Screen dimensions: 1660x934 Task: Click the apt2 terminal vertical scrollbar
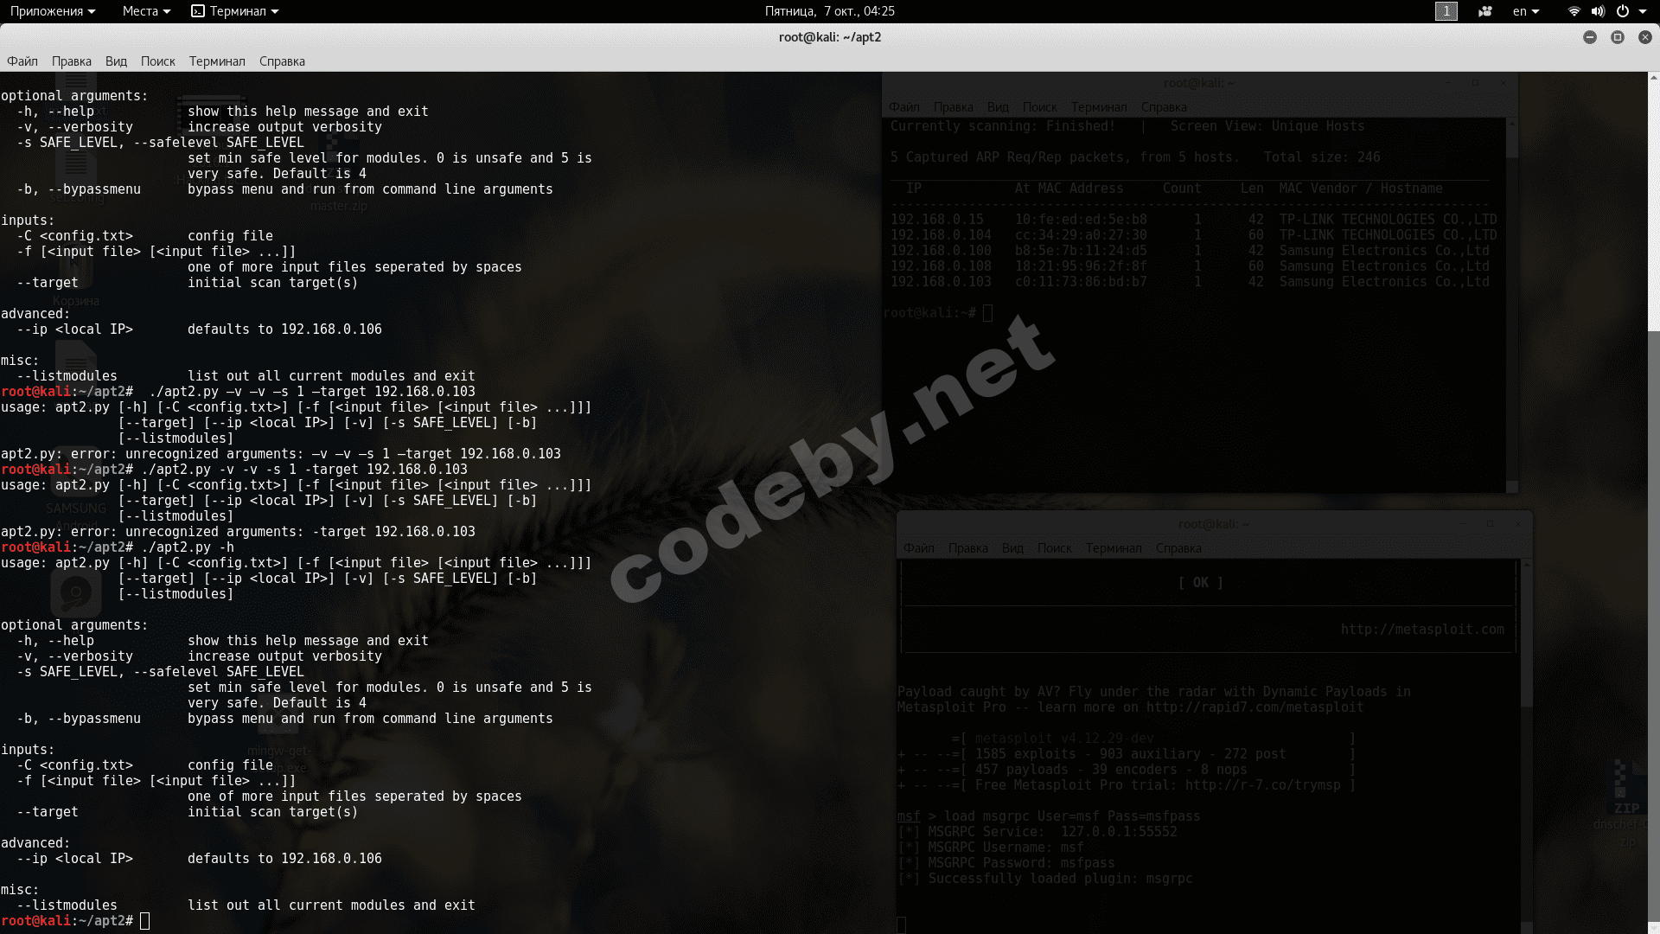[1654, 502]
